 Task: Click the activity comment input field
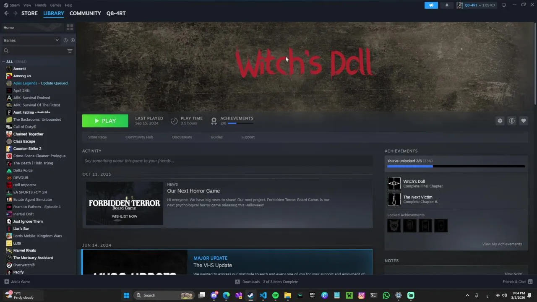coord(227,161)
